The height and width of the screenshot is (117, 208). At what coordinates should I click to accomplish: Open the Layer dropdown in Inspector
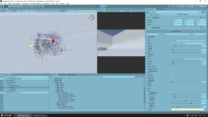point(194,14)
